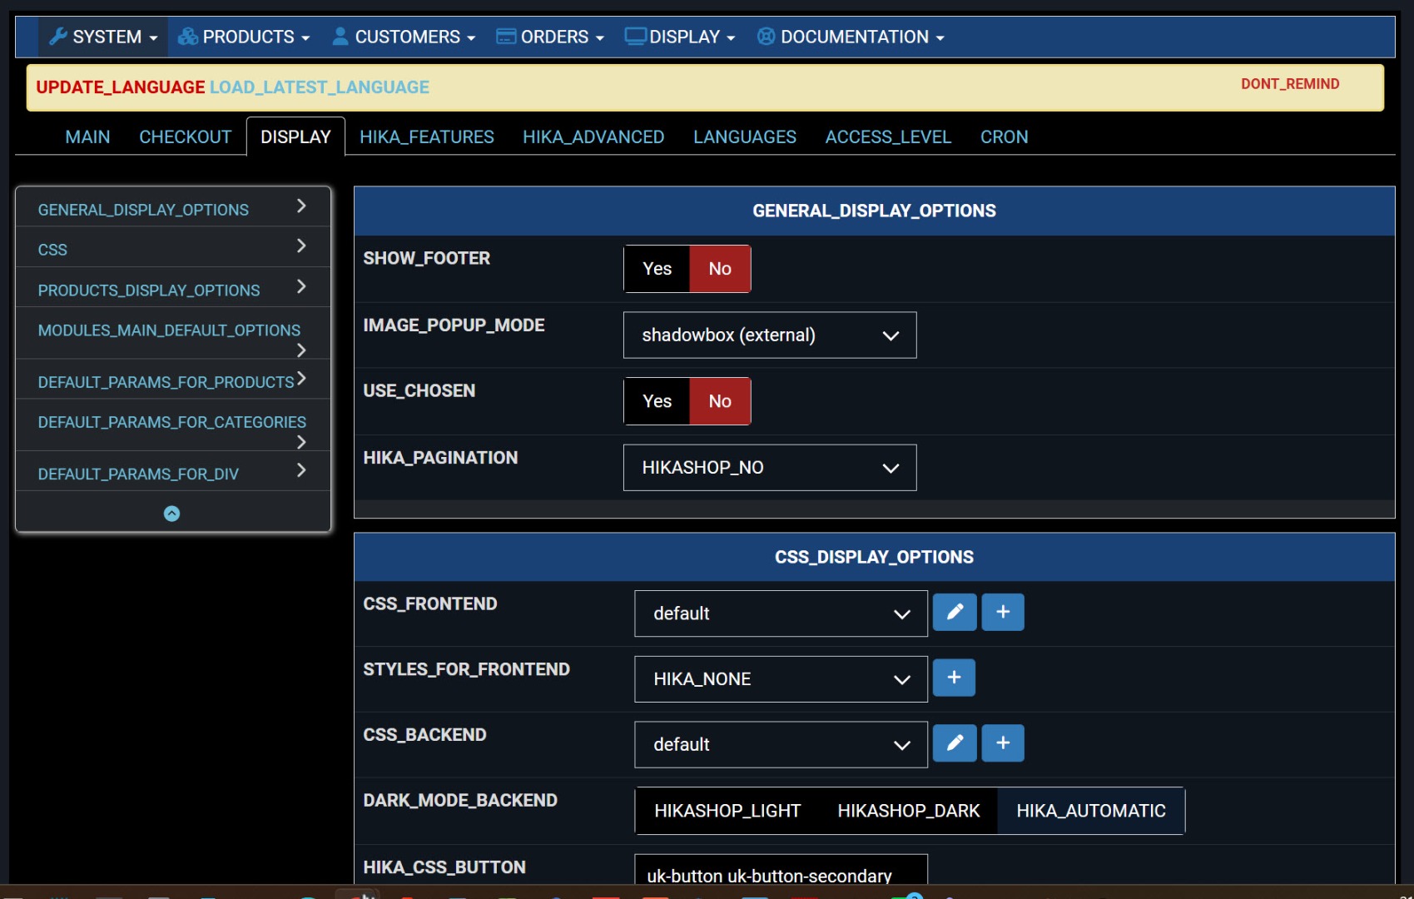Go to GENERAL_DISPLAY_OPTIONS in the sidebar
This screenshot has height=899, width=1414.
point(173,208)
